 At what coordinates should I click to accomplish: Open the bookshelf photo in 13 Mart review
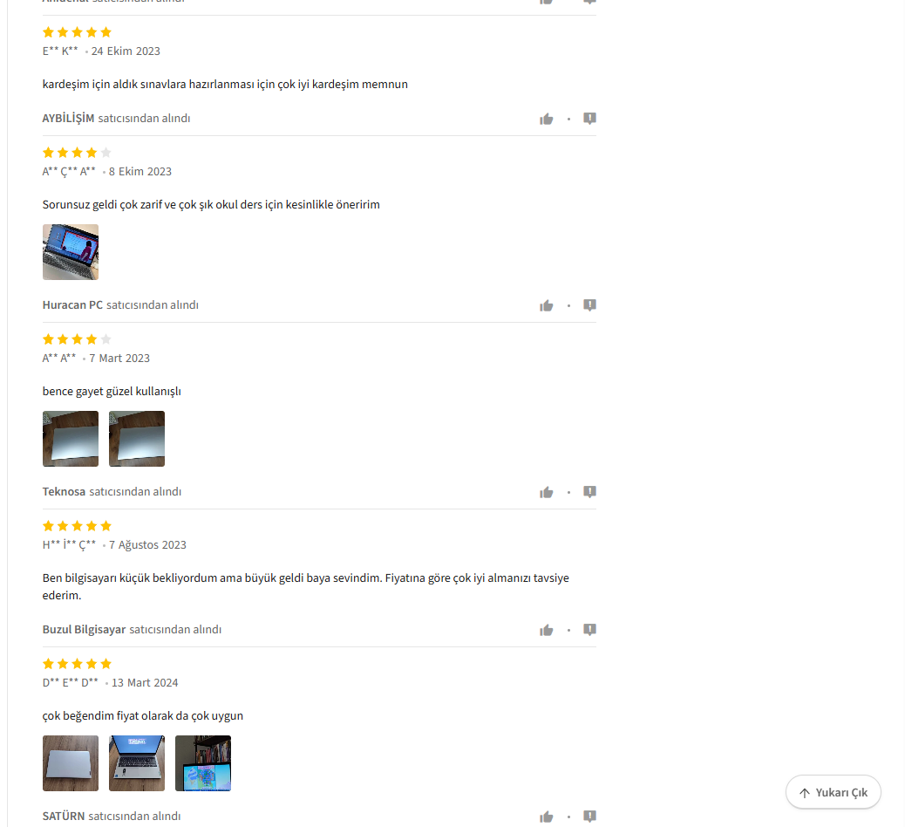pyautogui.click(x=203, y=763)
